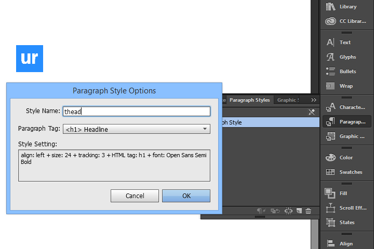Click the unlink style from selection icon
The image size is (374, 249).
(288, 211)
